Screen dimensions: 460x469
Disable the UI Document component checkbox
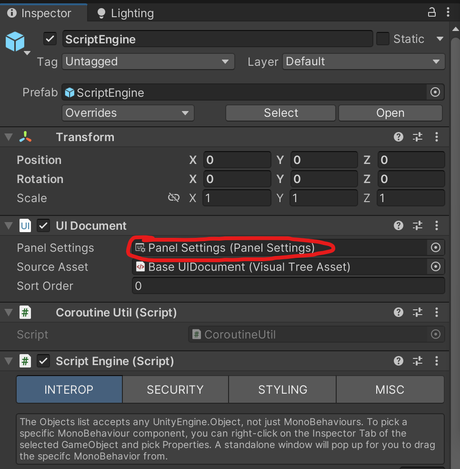click(x=43, y=225)
